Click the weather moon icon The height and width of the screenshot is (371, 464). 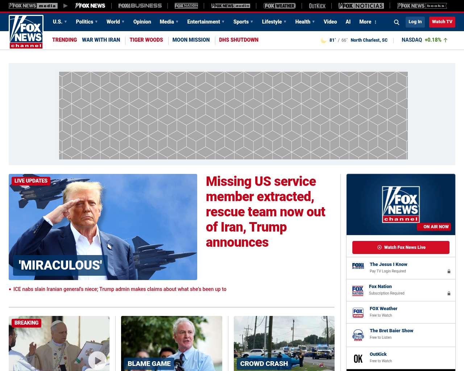[323, 40]
